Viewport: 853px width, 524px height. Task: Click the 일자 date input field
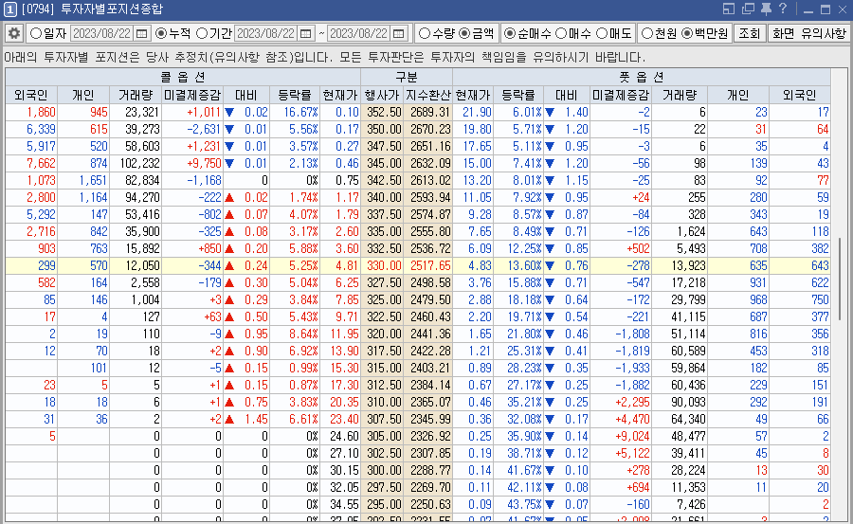(102, 34)
